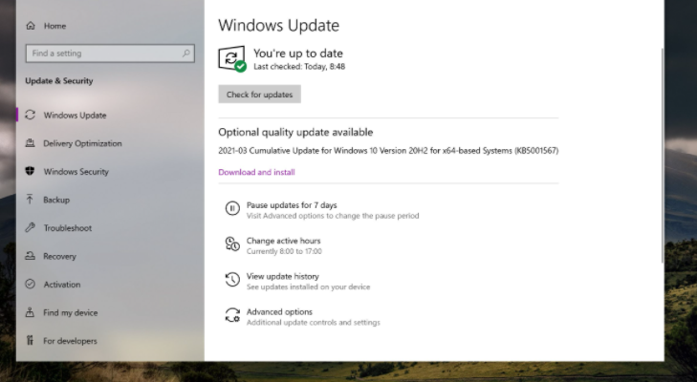Click the up-to-date status icon with green check

pyautogui.click(x=231, y=58)
